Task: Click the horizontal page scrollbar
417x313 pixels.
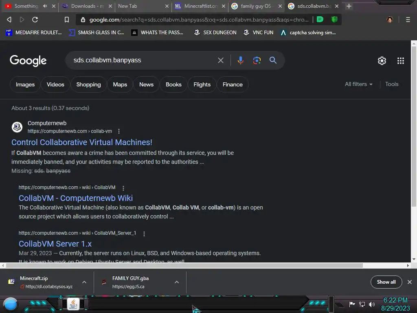Action: coord(184,265)
